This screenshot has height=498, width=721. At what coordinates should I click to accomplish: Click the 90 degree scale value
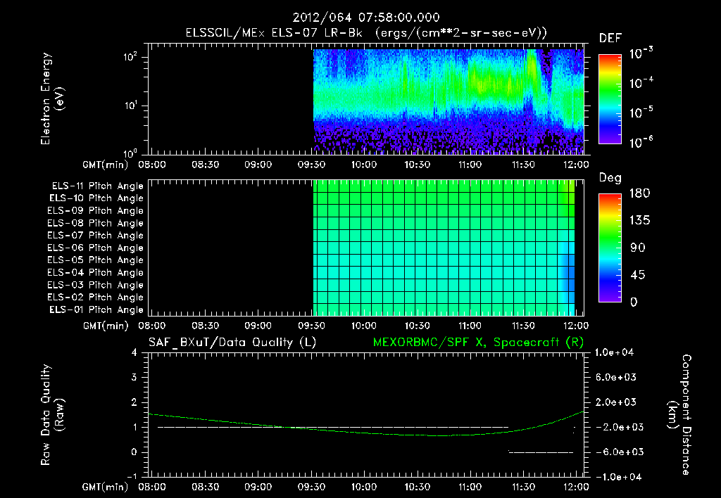pos(638,248)
